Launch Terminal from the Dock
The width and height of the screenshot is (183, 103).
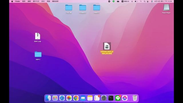111,98
